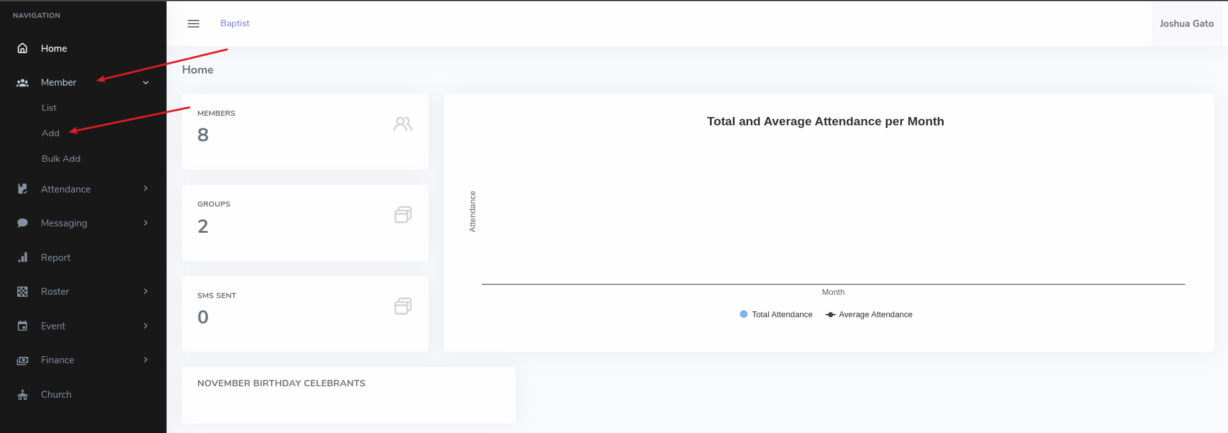Click the Members count card
This screenshot has height=433, width=1228.
click(305, 132)
